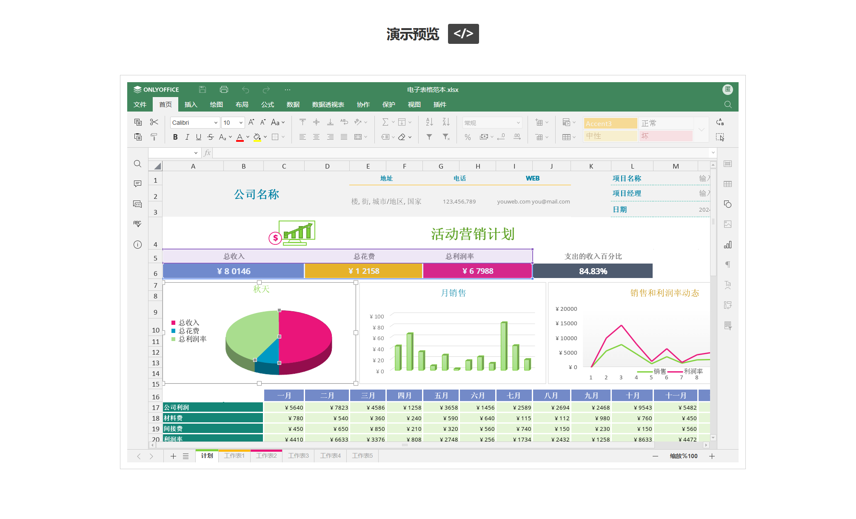Open the 工作表3 sheet tab

(298, 456)
